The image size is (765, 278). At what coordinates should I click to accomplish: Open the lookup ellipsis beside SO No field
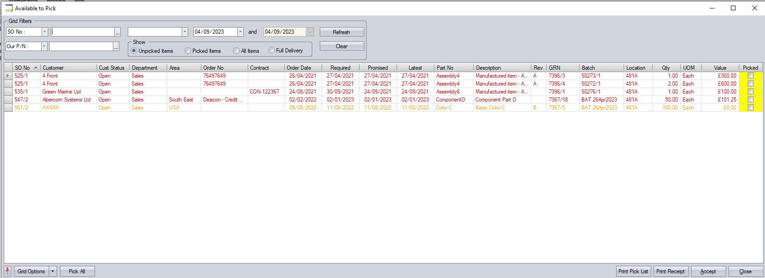coord(118,32)
